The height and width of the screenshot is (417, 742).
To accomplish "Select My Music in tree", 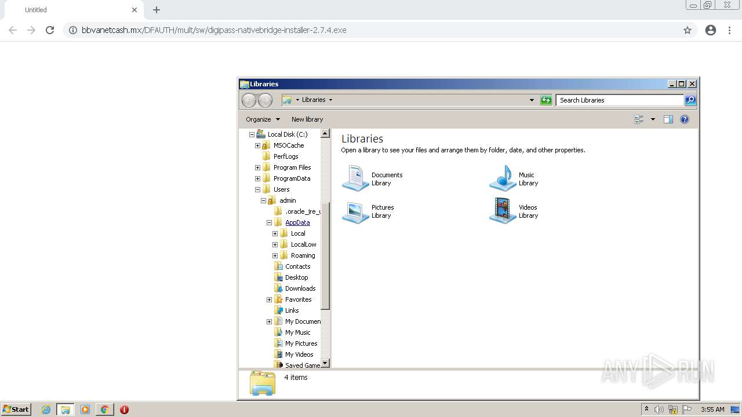I will pyautogui.click(x=297, y=332).
